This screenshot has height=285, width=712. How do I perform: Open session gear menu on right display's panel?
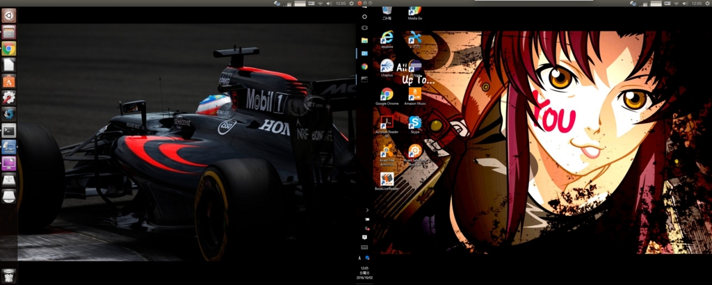click(x=707, y=3)
